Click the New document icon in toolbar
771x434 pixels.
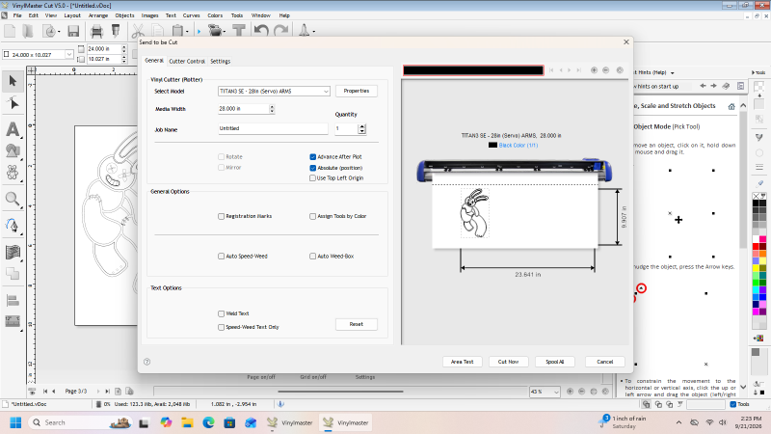[x=10, y=31]
